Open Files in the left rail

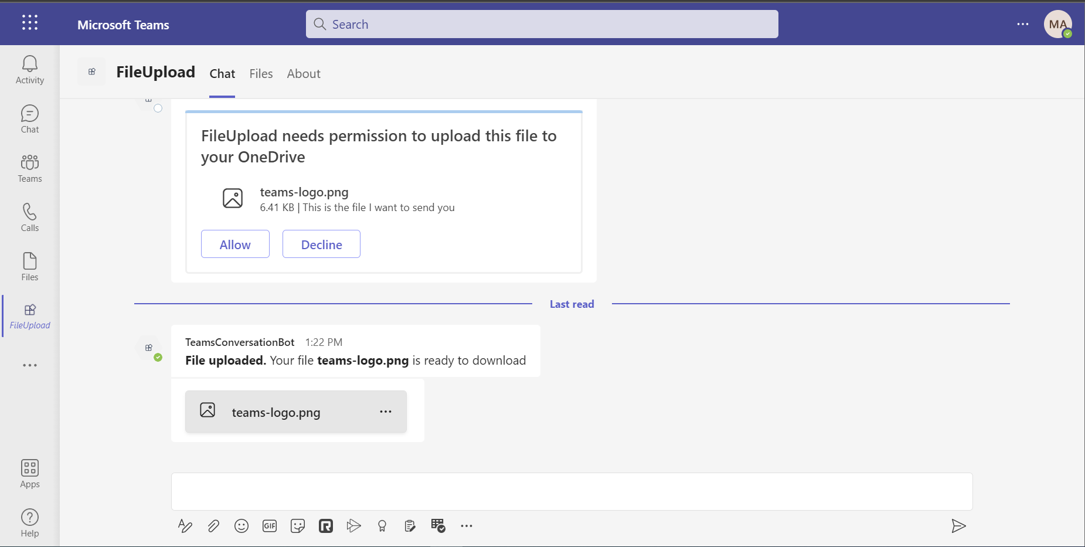click(30, 267)
